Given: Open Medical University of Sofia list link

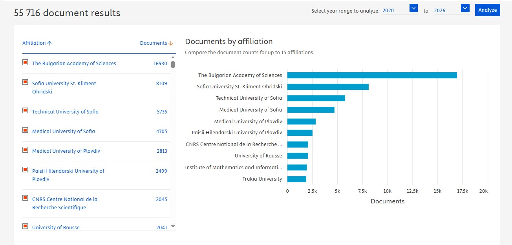Looking at the screenshot, I should (x=64, y=131).
